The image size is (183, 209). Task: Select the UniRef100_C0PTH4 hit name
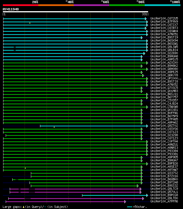[164, 141]
